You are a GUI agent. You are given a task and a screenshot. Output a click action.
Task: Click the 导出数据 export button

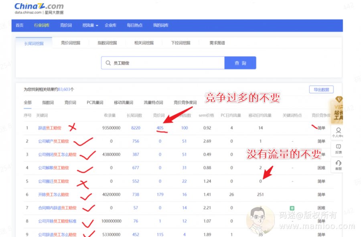pyautogui.click(x=321, y=89)
